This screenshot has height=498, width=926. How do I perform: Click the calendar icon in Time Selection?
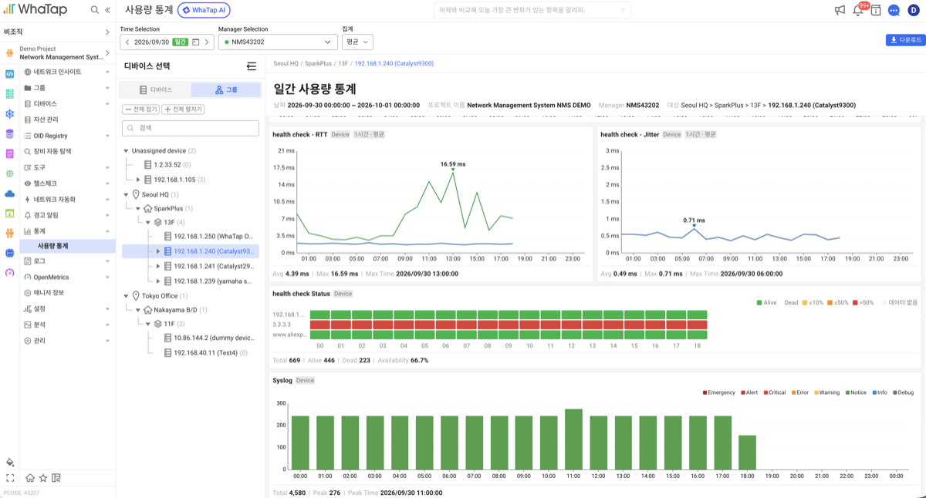coord(195,42)
